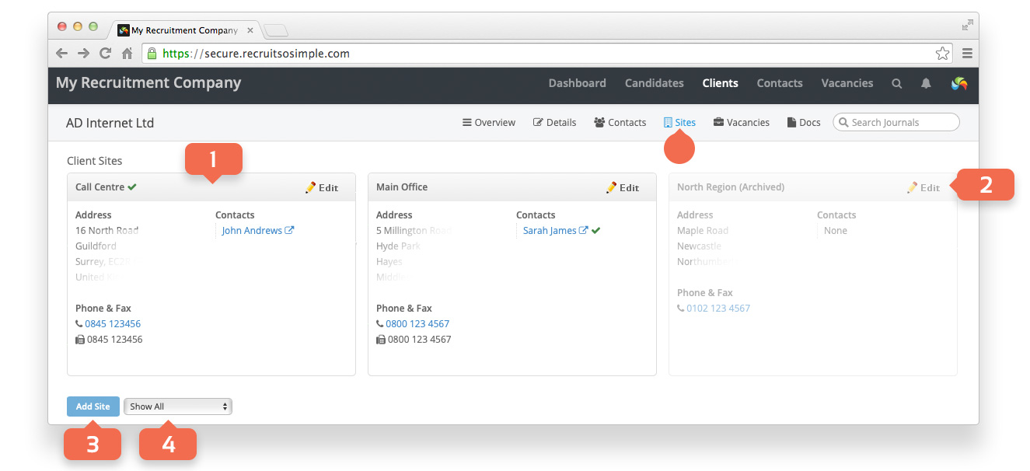1030x471 pixels.
Task: Open notifications bell icon
Action: [x=926, y=84]
